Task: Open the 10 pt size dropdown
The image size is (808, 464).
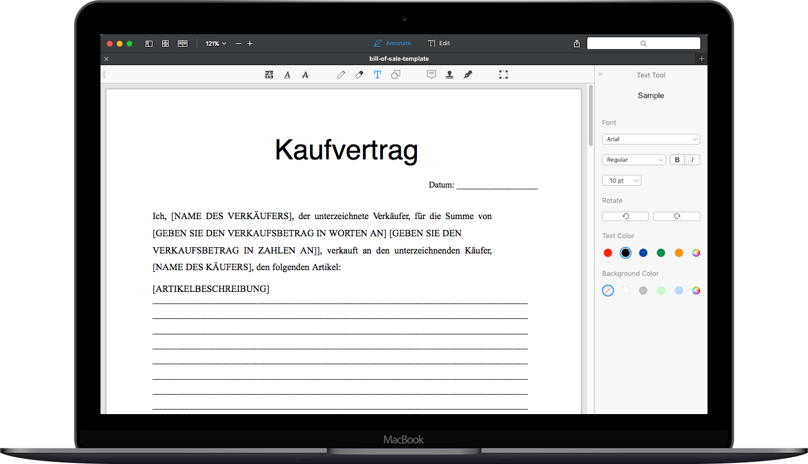Action: coord(621,181)
